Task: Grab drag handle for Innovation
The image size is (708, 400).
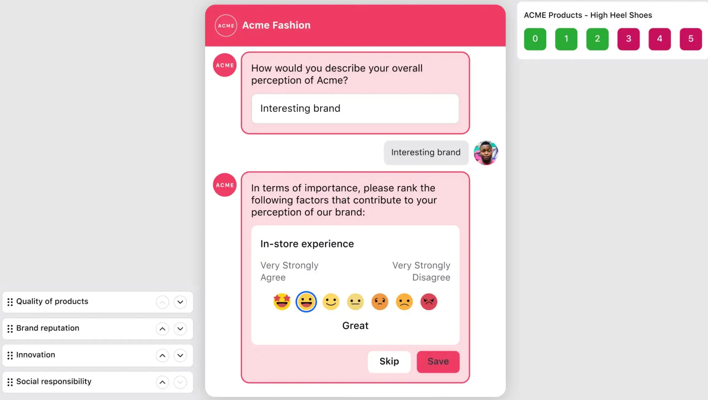Action: coord(10,356)
